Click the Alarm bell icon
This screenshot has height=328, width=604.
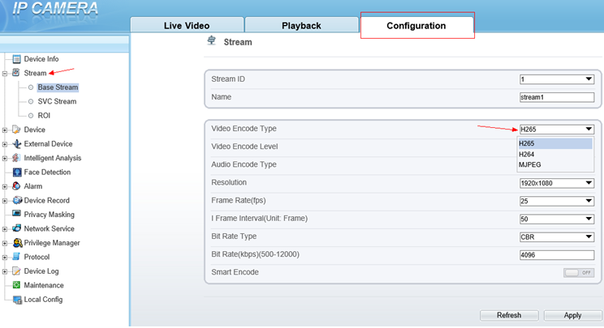pos(16,186)
